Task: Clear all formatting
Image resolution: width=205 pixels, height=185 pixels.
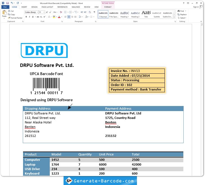Action: click(61, 12)
